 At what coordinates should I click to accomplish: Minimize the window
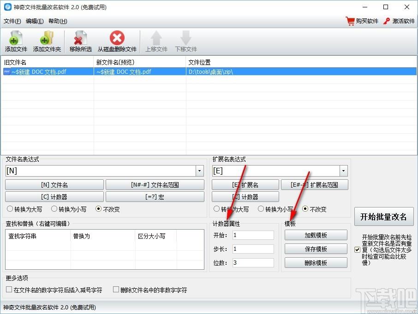click(x=365, y=7)
